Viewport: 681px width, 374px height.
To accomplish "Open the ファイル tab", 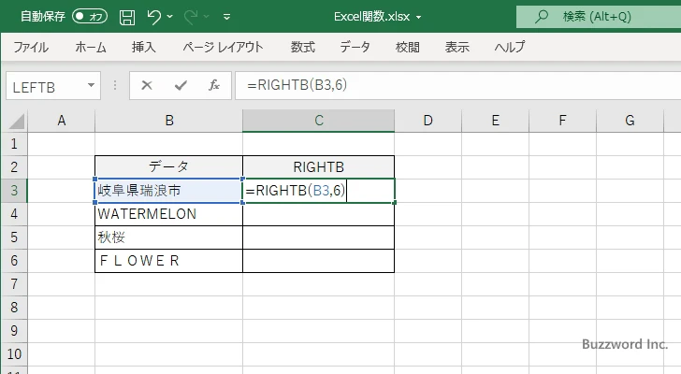I will click(x=31, y=47).
